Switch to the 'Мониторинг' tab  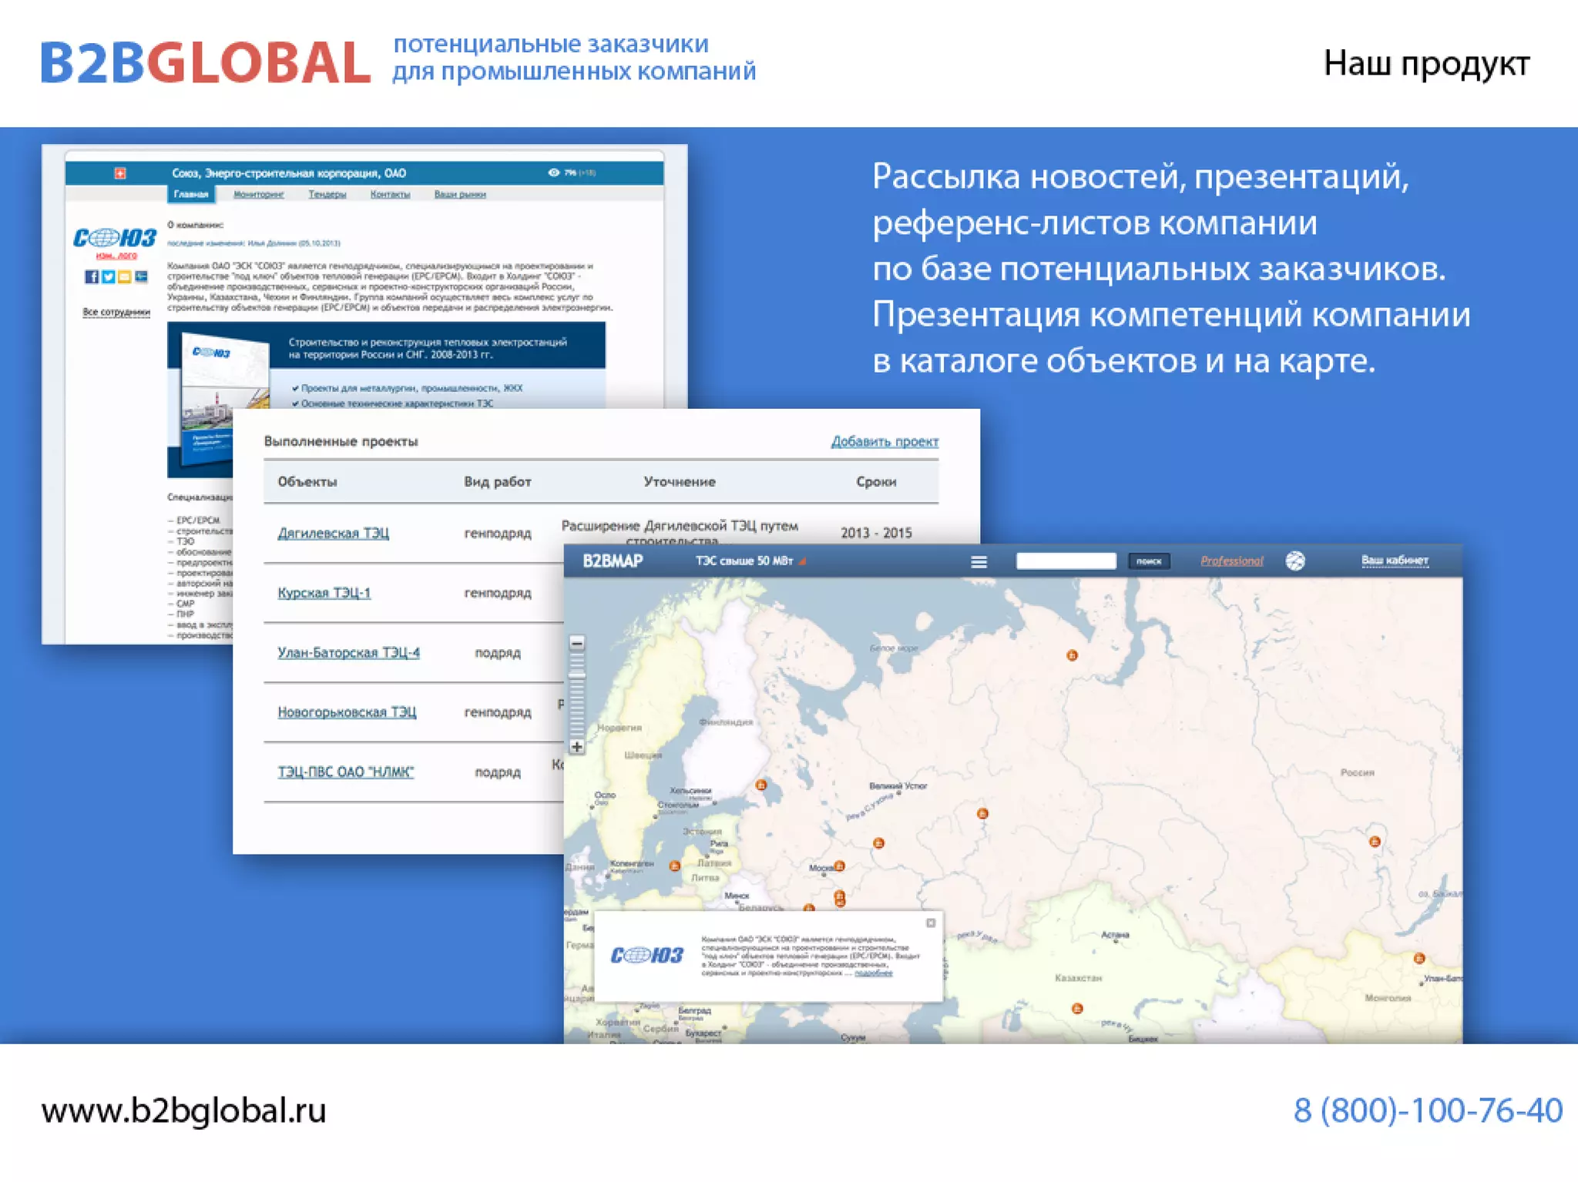tap(258, 194)
